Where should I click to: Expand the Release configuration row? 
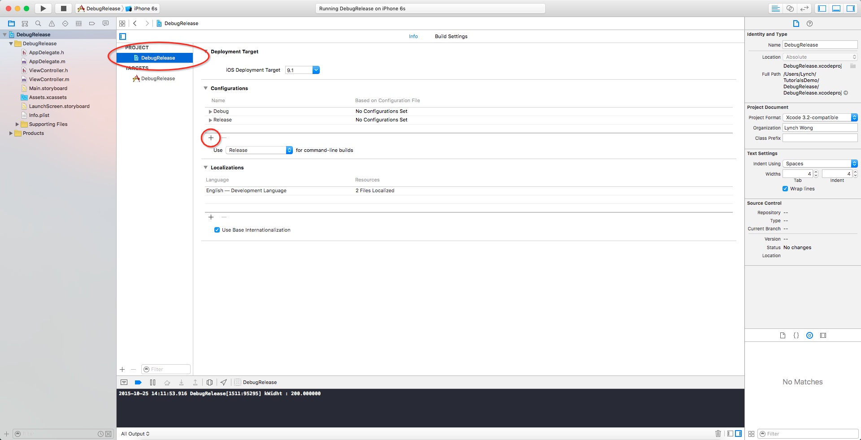click(210, 120)
